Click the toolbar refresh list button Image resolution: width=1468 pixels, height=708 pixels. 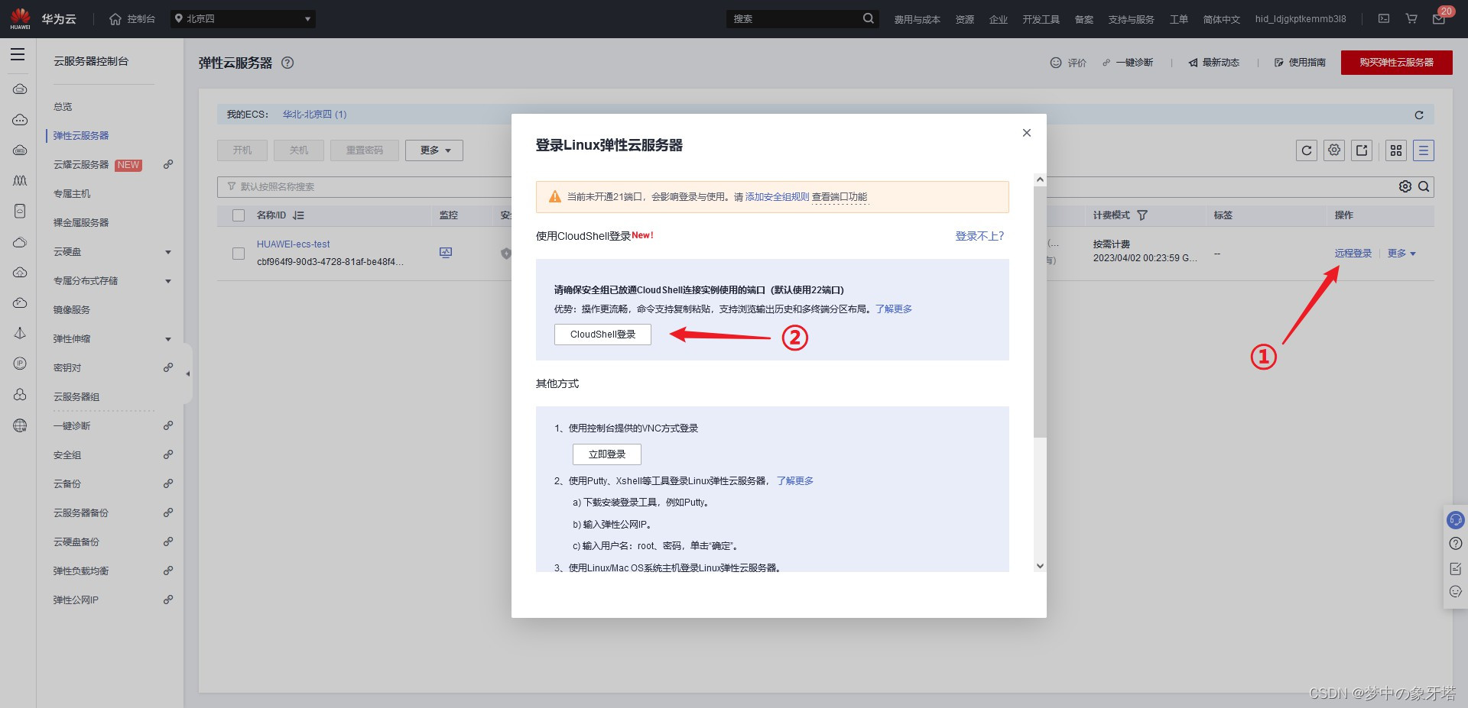(x=1307, y=150)
